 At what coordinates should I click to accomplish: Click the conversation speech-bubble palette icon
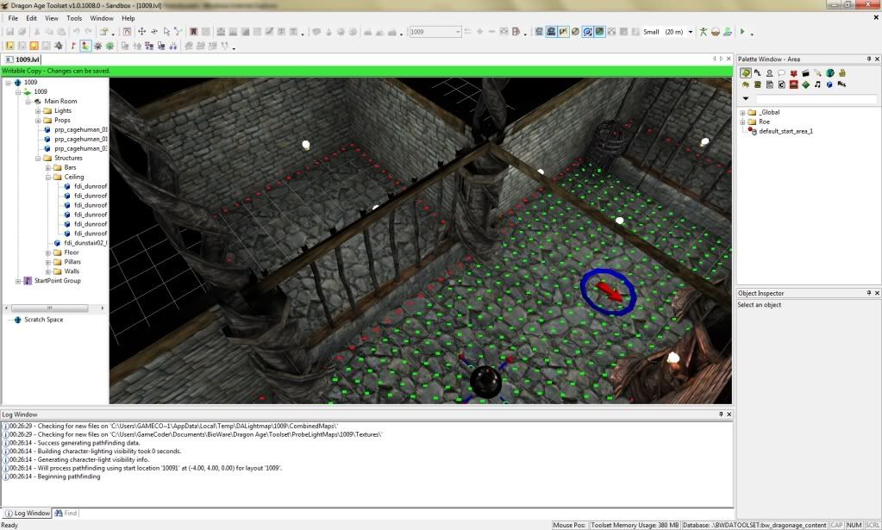click(x=781, y=73)
